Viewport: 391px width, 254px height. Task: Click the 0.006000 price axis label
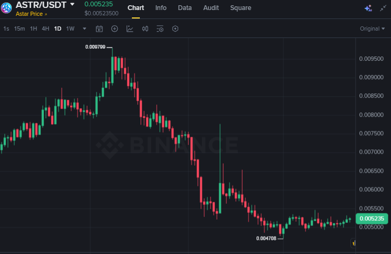371,190
